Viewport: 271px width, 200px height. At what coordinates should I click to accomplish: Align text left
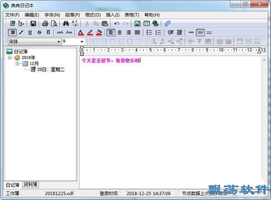pyautogui.click(x=111, y=33)
